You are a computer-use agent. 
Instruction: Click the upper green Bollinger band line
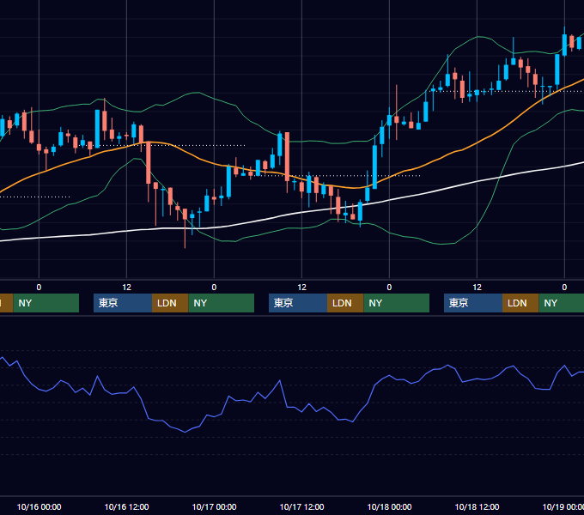(x=198, y=93)
